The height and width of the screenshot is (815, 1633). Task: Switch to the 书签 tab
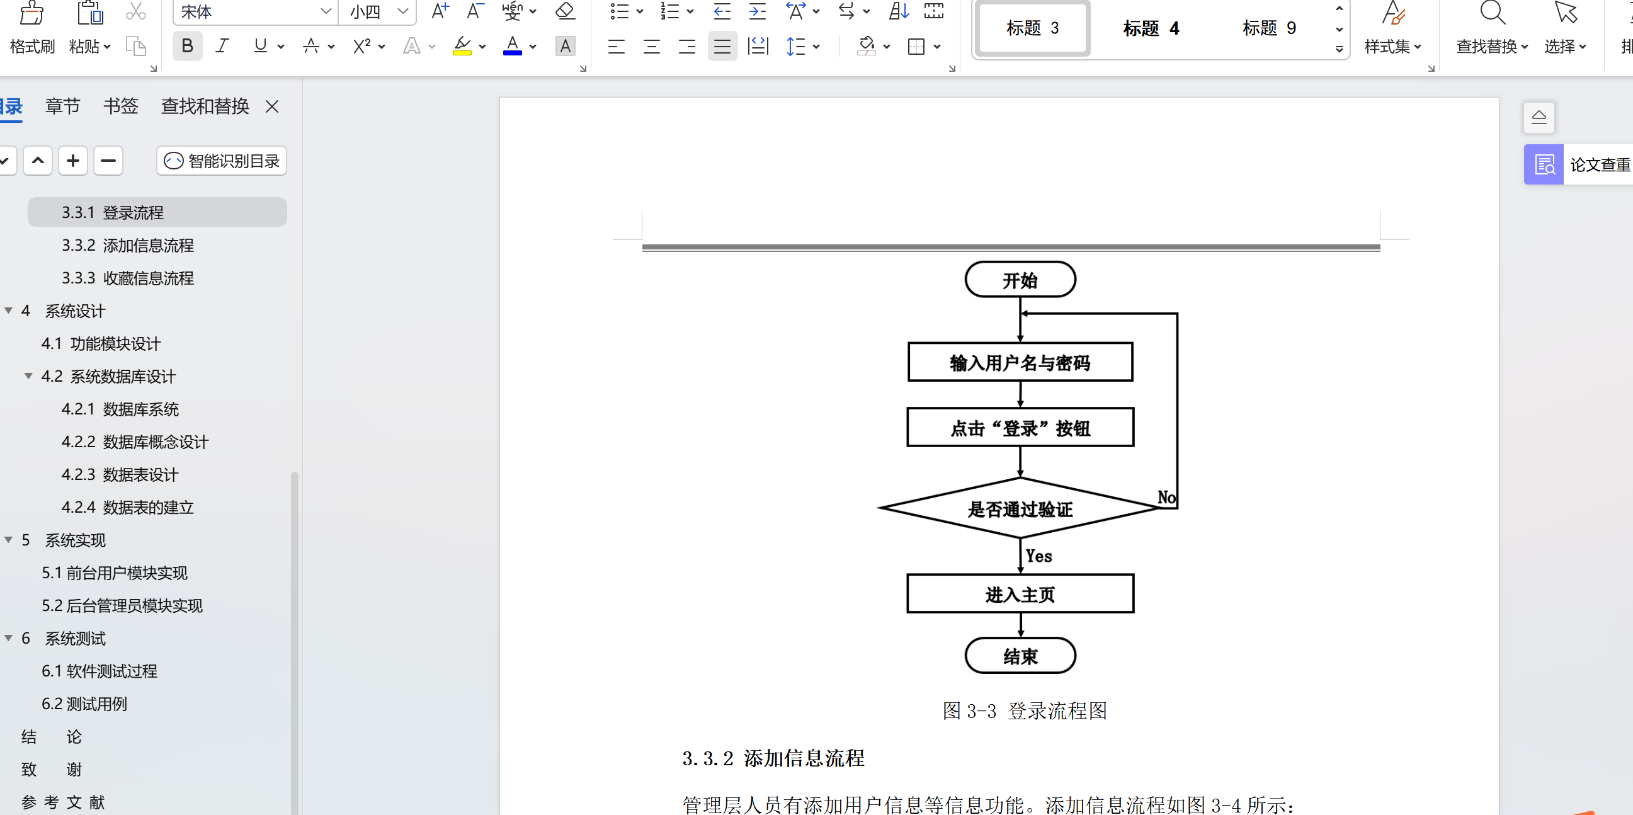[x=120, y=106]
